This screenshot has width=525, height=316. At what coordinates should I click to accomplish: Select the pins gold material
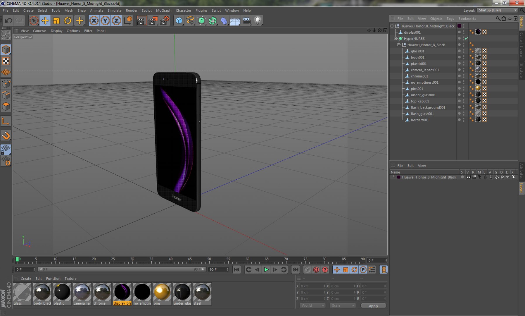tap(162, 294)
